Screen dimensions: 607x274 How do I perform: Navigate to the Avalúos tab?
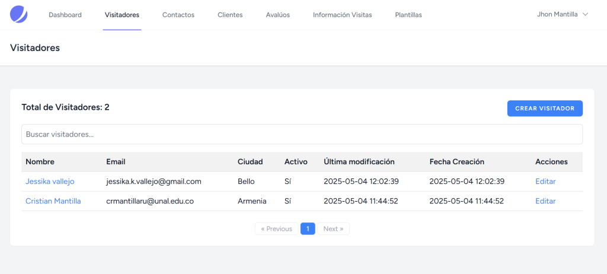277,15
